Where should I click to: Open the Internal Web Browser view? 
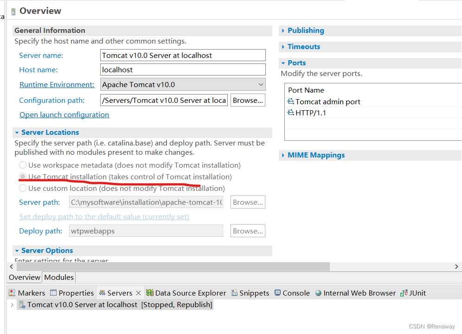coord(359,293)
